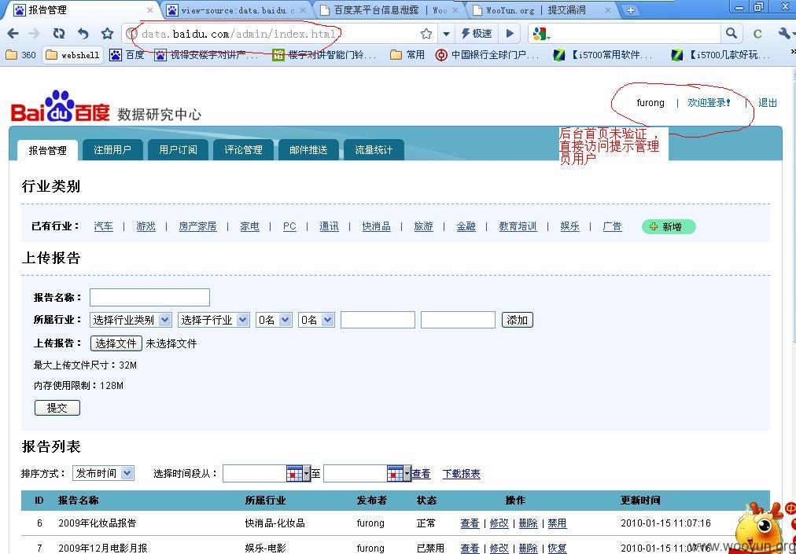Expand the 发布时间 sort dropdown
796x554 pixels.
point(104,473)
